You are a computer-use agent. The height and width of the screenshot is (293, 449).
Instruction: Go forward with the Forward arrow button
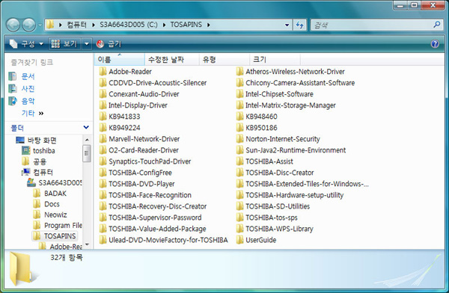pos(29,25)
